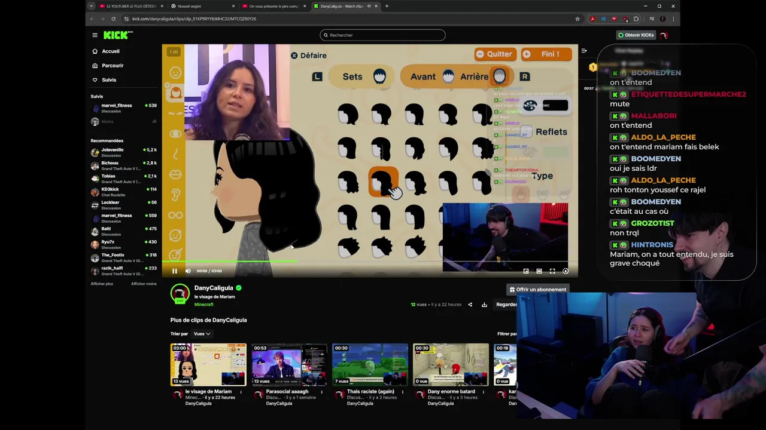Open the Kick hamburger sidebar menu
766x430 pixels.
pyautogui.click(x=95, y=35)
